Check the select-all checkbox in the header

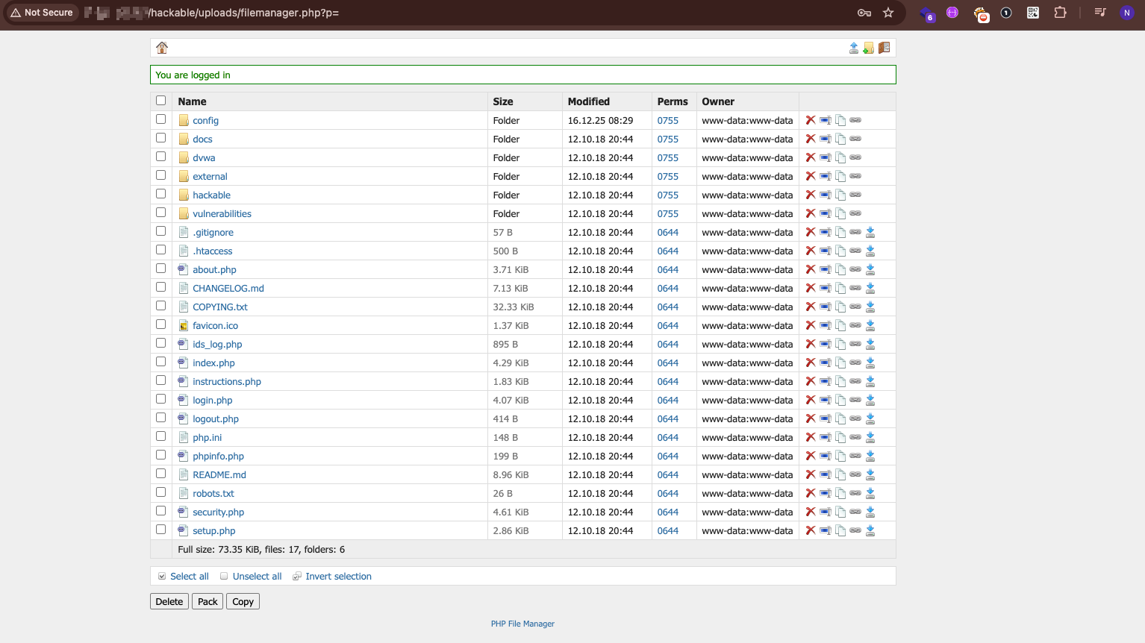[x=160, y=100]
